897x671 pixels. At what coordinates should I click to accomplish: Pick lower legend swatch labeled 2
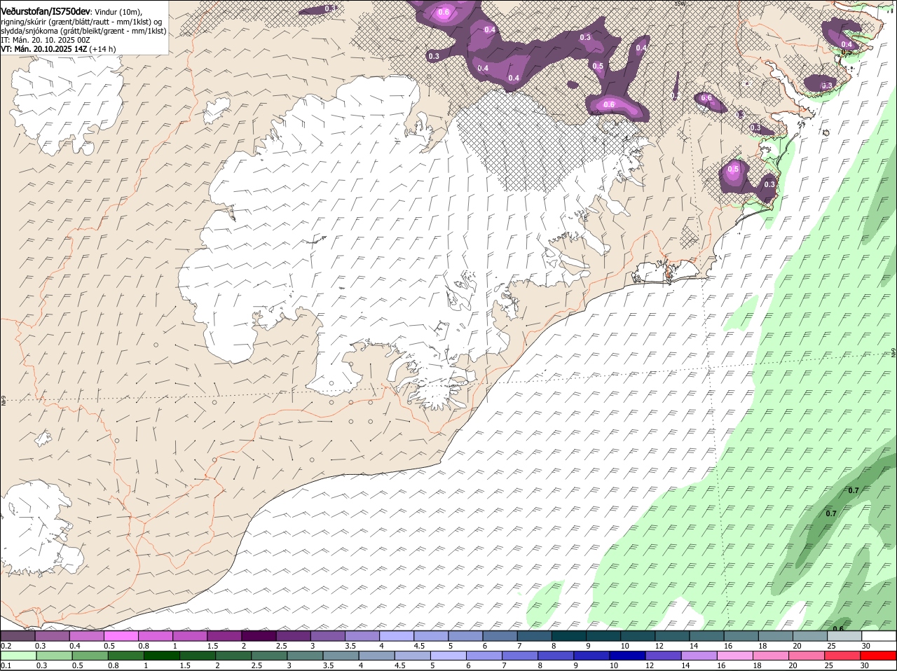[234, 656]
